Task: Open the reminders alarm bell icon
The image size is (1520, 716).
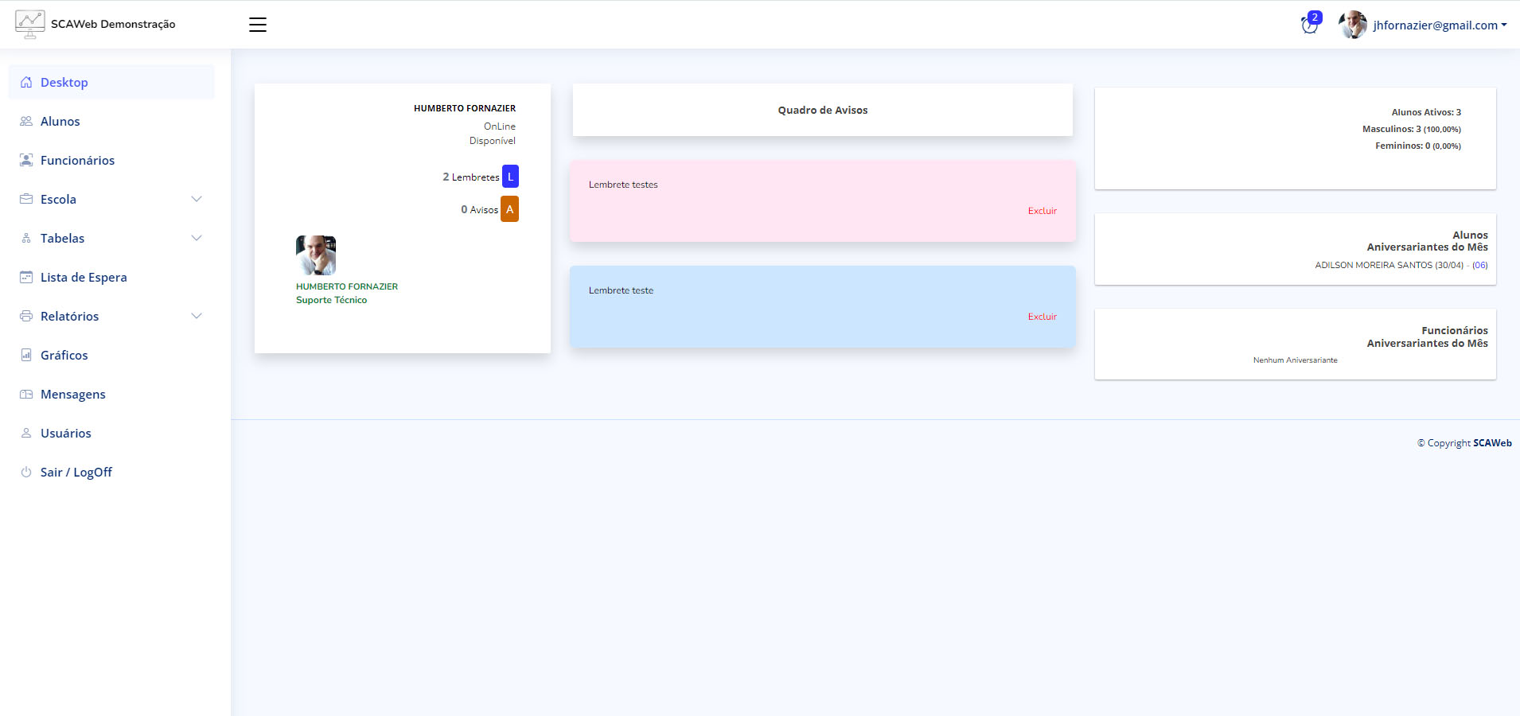Action: 1309,25
